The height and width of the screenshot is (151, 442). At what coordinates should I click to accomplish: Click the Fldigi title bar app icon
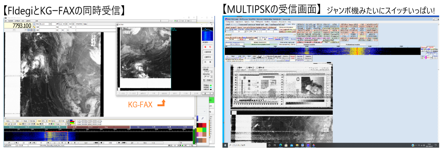pyautogui.click(x=5, y=18)
